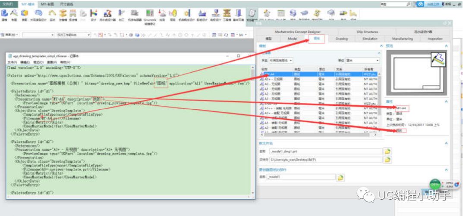Open the Simulation tab in dialog
The height and width of the screenshot is (216, 466).
point(370,39)
